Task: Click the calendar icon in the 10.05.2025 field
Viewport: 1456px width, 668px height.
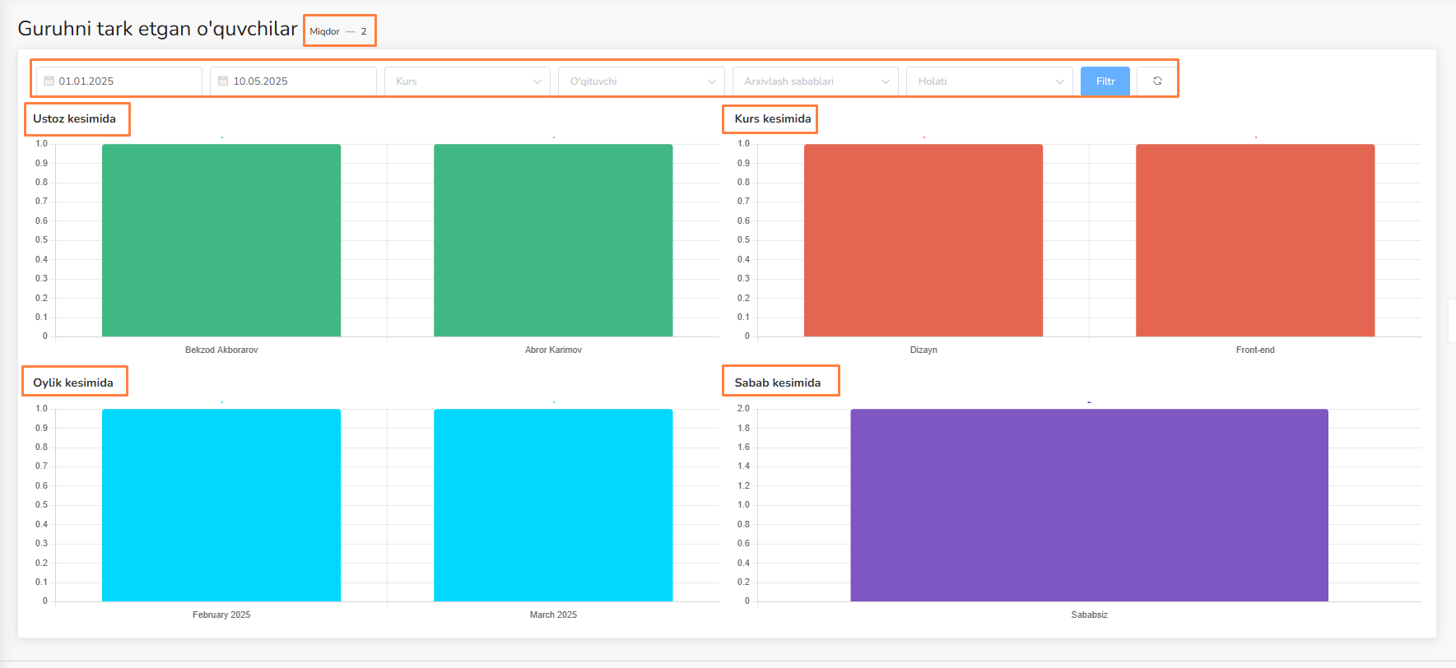Action: point(223,81)
